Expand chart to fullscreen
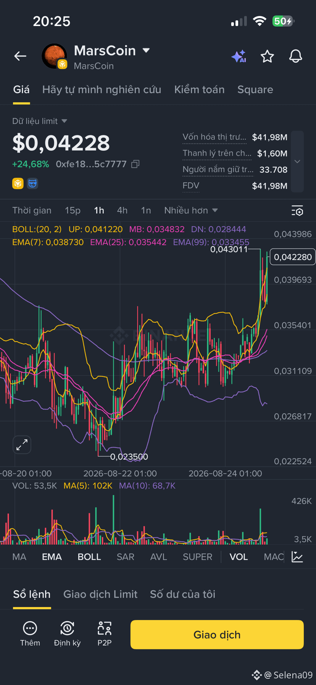316x685 pixels. [22, 445]
